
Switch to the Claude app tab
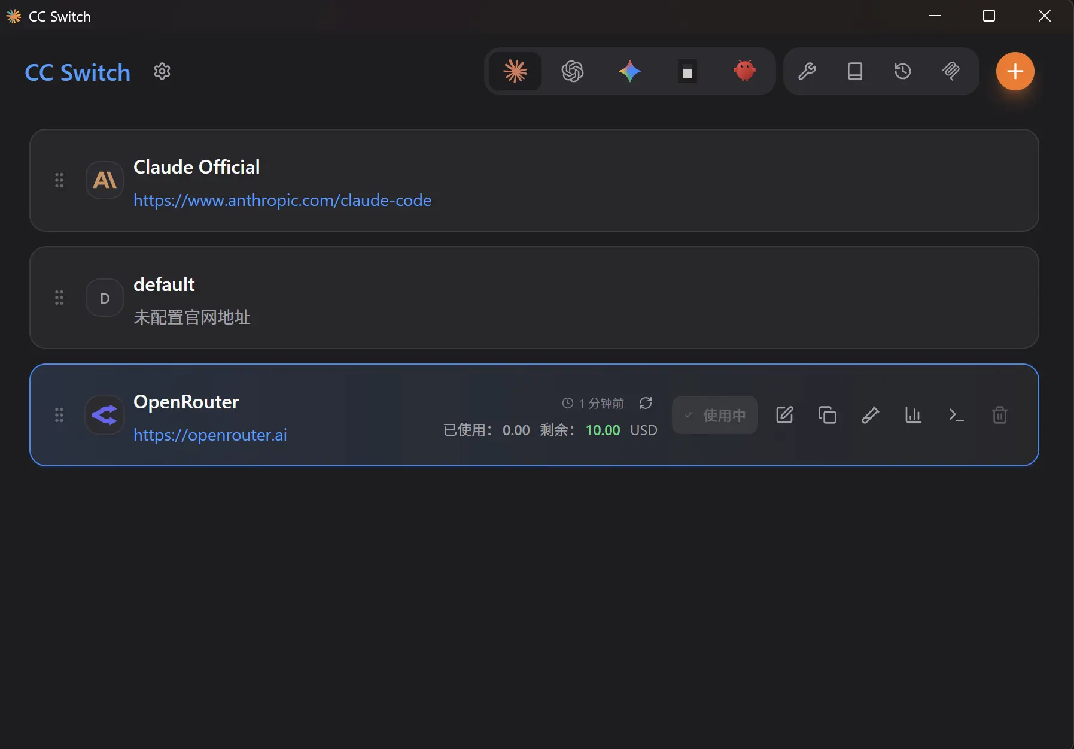click(515, 72)
